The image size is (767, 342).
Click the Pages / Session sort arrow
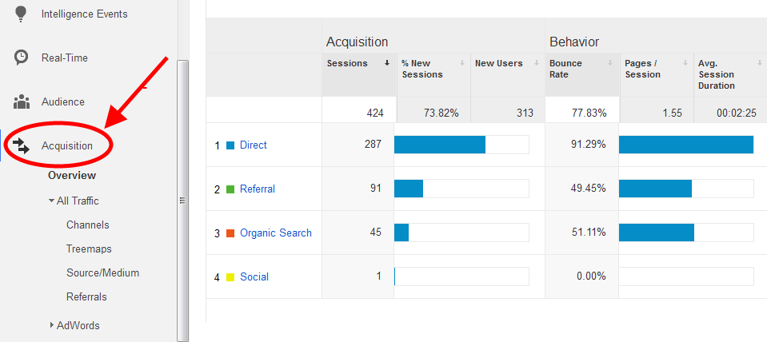pyautogui.click(x=686, y=63)
